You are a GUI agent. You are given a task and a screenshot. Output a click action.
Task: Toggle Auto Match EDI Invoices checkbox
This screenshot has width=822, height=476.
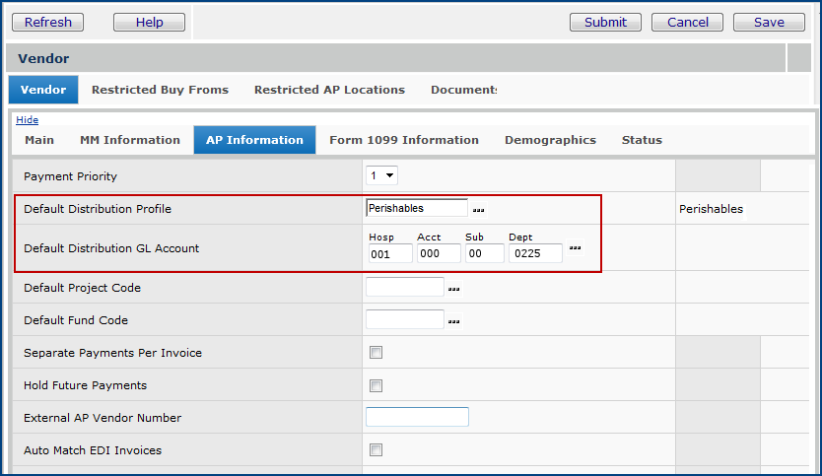pyautogui.click(x=376, y=450)
